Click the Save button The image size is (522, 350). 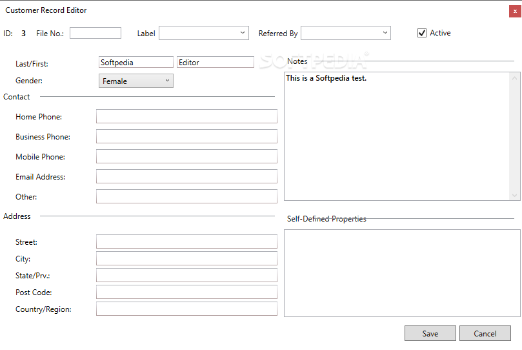430,333
